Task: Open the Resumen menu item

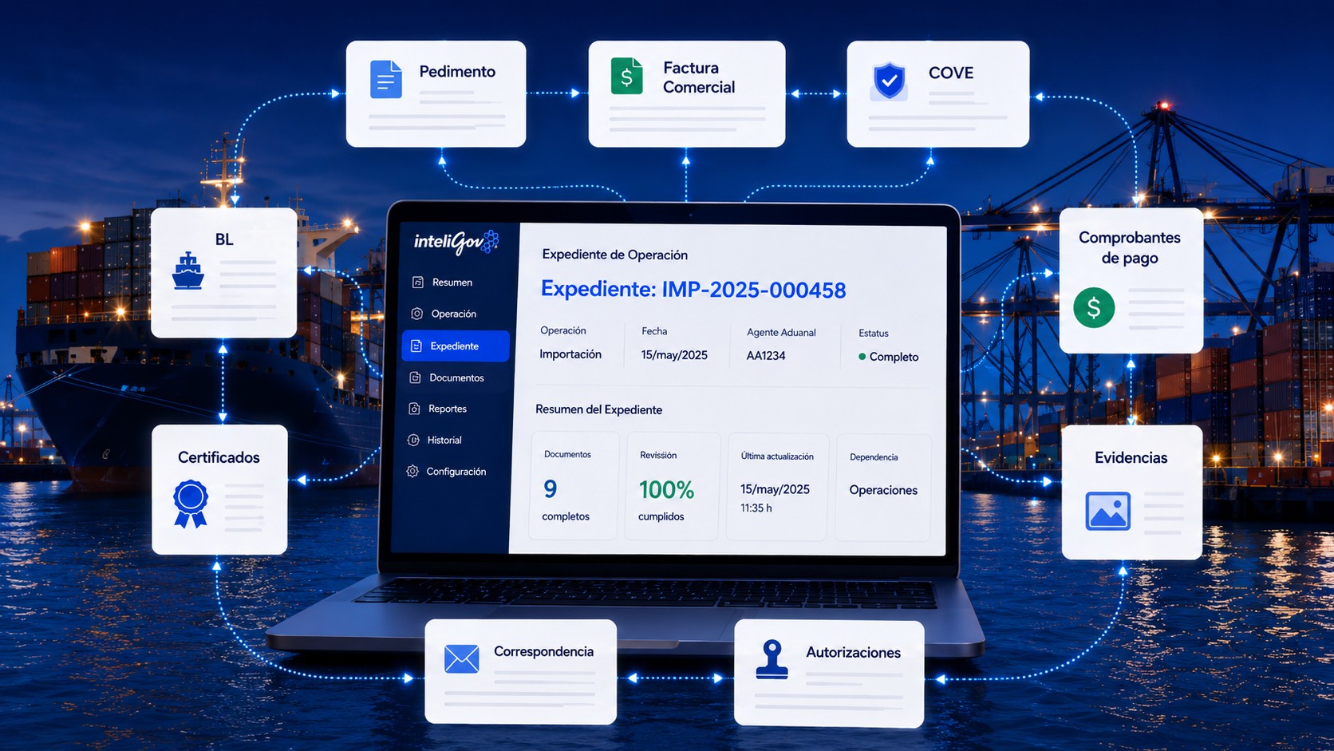Action: click(x=455, y=283)
